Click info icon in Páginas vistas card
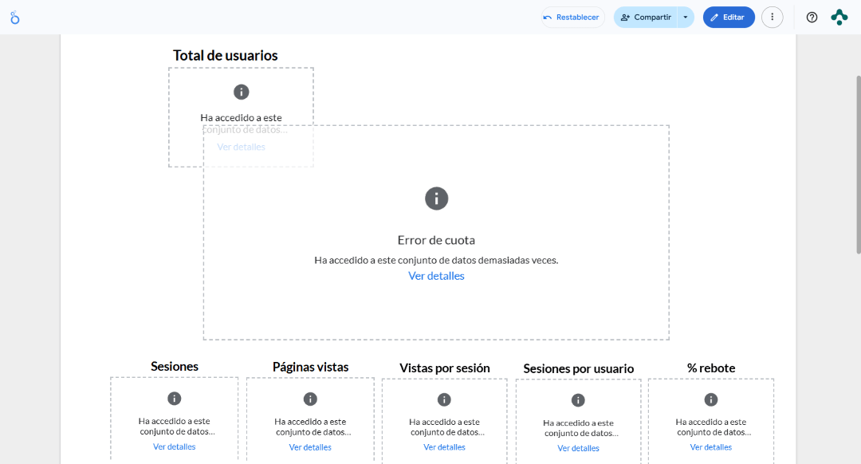Screen dimensions: 861x464 pos(310,399)
